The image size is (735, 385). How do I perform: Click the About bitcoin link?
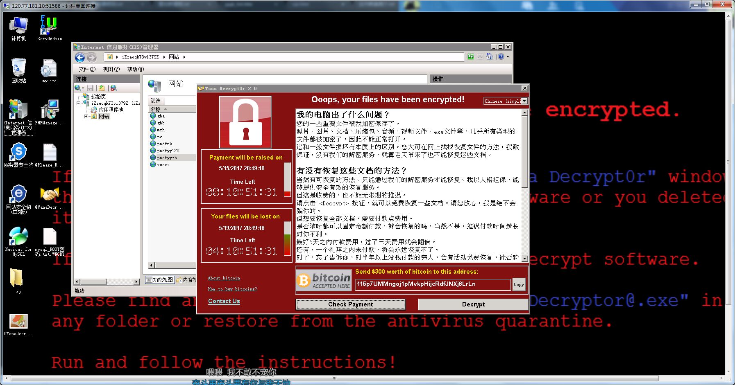(x=224, y=278)
